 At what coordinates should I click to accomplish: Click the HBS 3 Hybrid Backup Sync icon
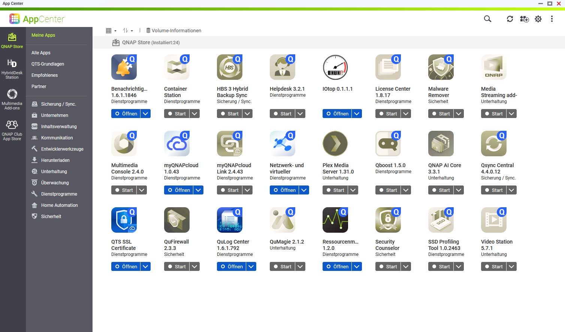[x=230, y=67]
